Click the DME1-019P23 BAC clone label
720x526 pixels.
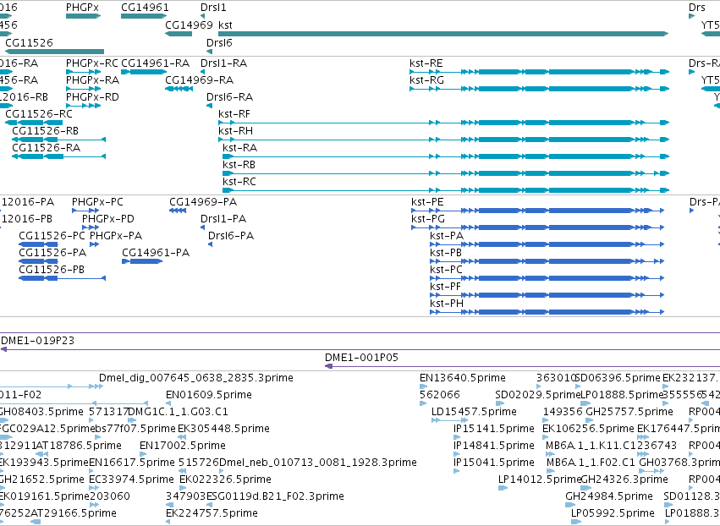[38, 341]
